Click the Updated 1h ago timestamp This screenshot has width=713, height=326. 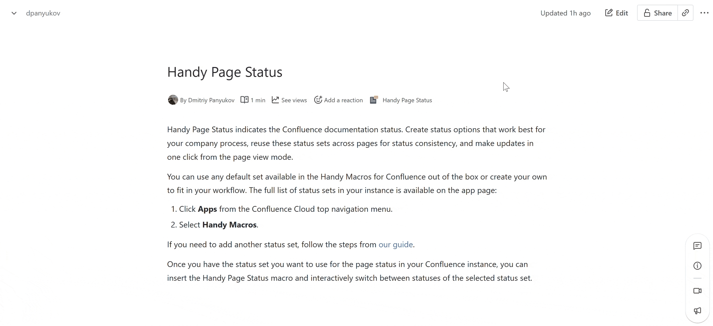pyautogui.click(x=565, y=13)
